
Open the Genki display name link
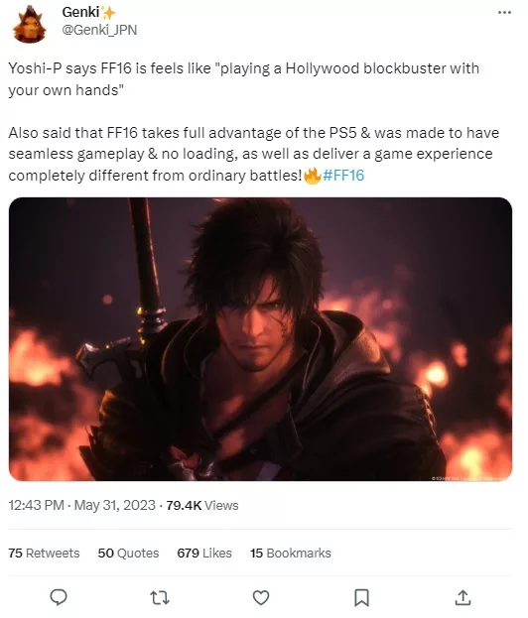80,12
